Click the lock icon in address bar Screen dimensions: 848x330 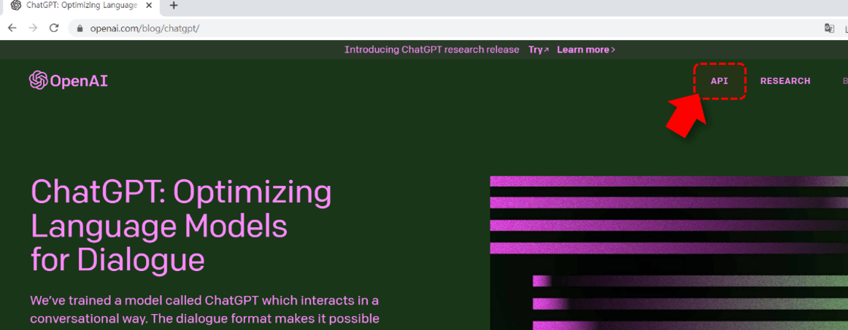[x=80, y=28]
